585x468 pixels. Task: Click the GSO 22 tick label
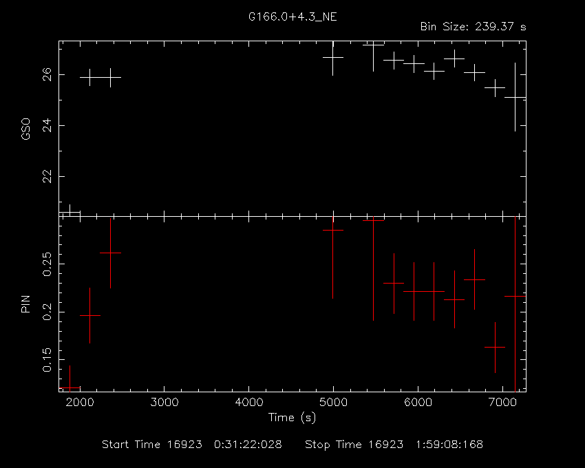point(47,176)
